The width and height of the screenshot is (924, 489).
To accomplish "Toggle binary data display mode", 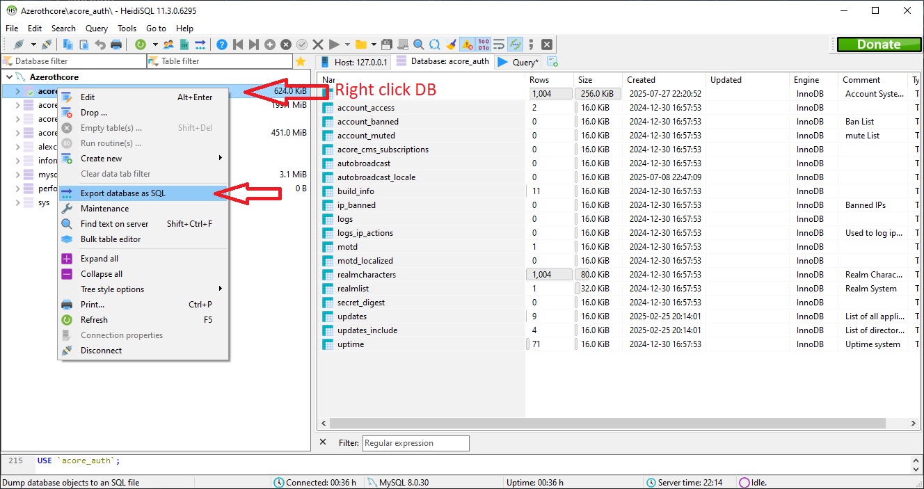I will point(483,44).
